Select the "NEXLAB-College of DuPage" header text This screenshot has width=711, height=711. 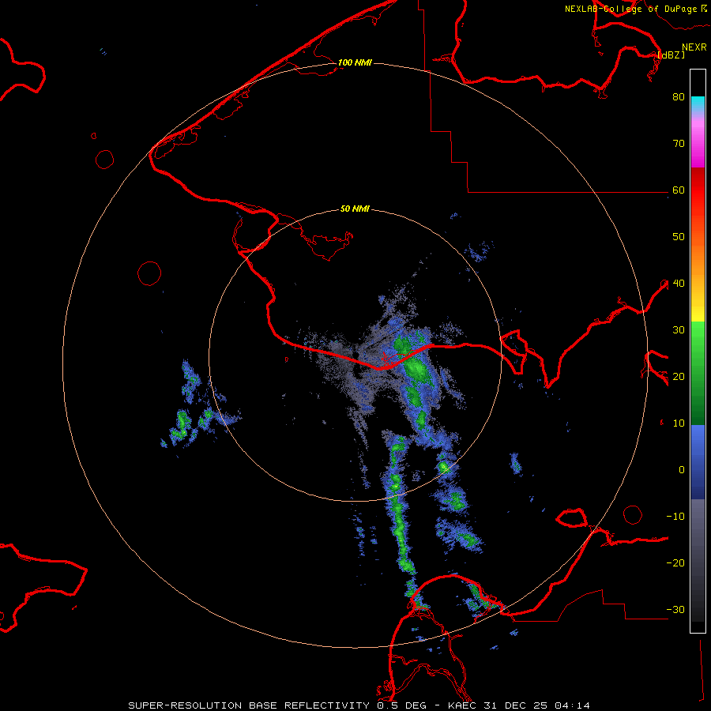point(630,9)
